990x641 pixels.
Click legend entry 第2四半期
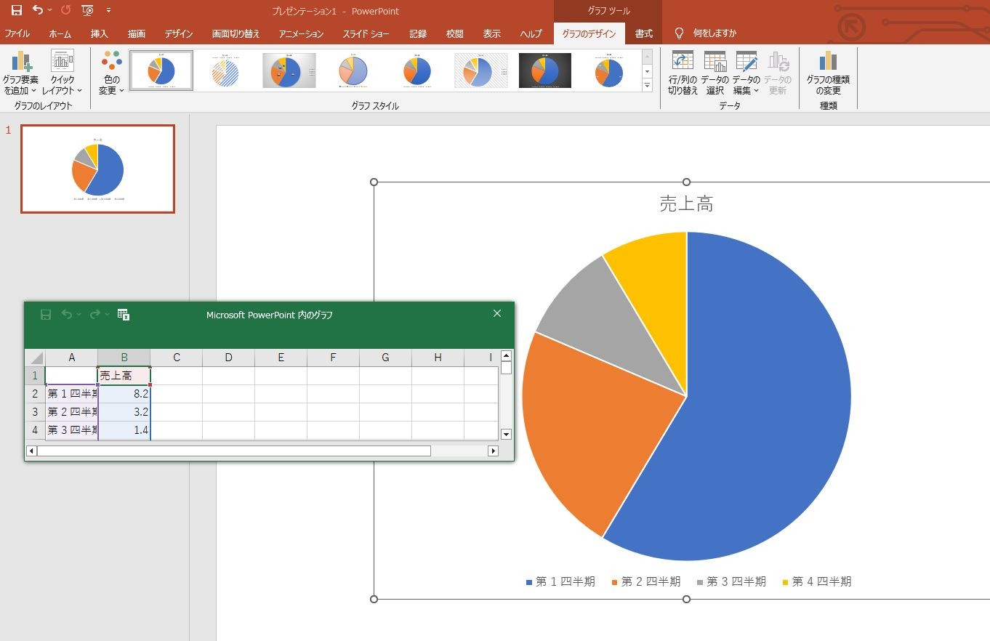[x=646, y=581]
